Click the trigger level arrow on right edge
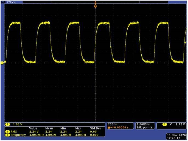Screen dimensions: 188x141 coord(186,43)
